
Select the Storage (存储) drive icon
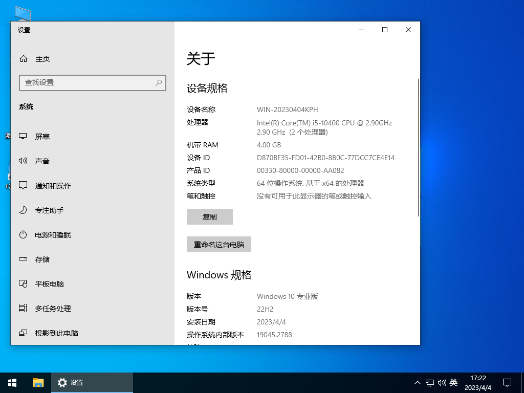click(x=23, y=259)
